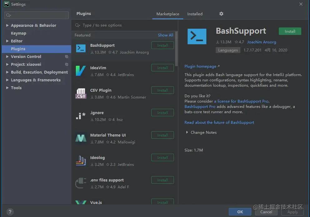Screen dimensions: 310x217
Task: Click the IdeaVim plugin icon
Action: pos(81,71)
